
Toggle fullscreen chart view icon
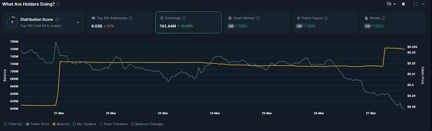(415, 4)
